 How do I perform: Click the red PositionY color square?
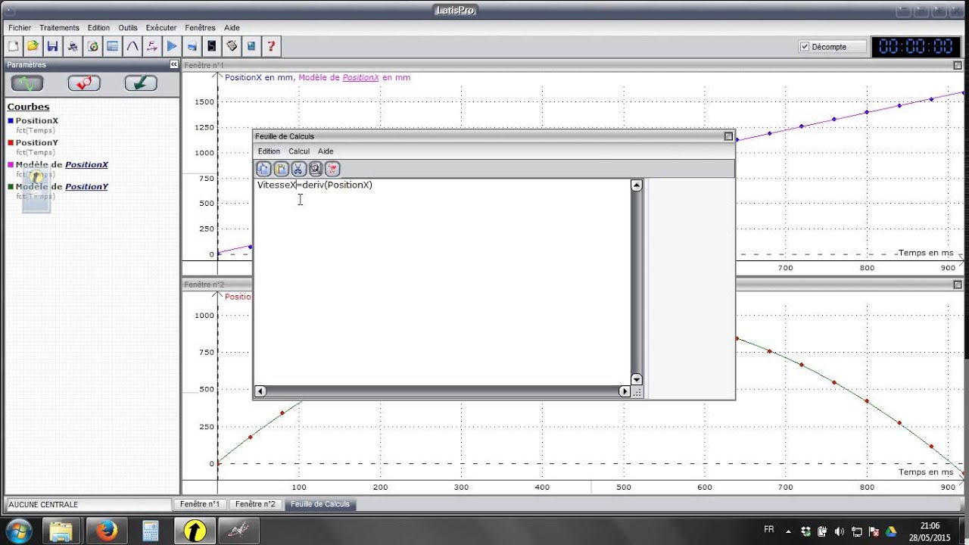pyautogui.click(x=10, y=143)
